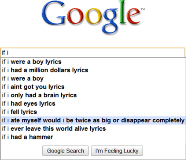188x160 pixels.
Task: Click the blue capital G in the logo
Action: point(53,14)
